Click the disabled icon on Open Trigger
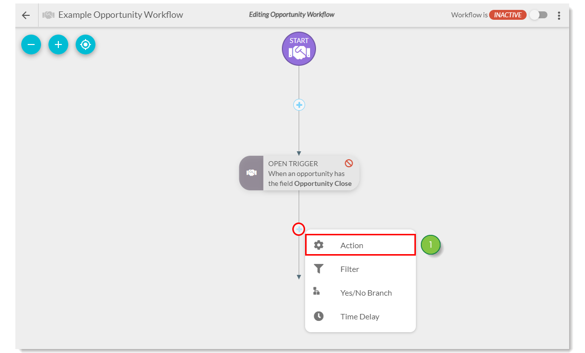This screenshot has width=585, height=353. click(x=349, y=163)
